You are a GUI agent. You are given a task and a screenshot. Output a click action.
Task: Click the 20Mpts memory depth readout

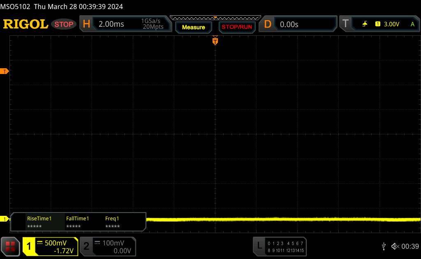pos(153,27)
